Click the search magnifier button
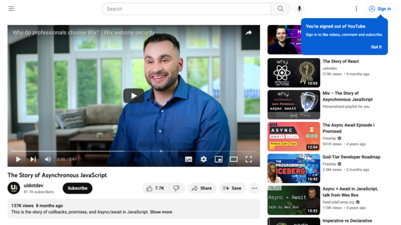Screen dimensions: 401x225 (x=281, y=9)
